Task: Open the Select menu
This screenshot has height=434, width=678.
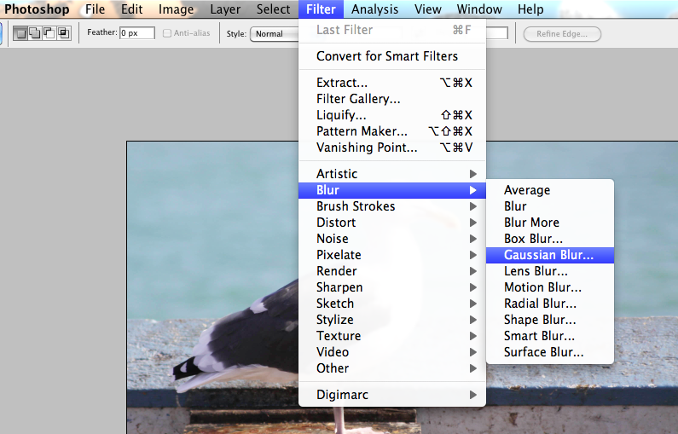Action: tap(273, 9)
